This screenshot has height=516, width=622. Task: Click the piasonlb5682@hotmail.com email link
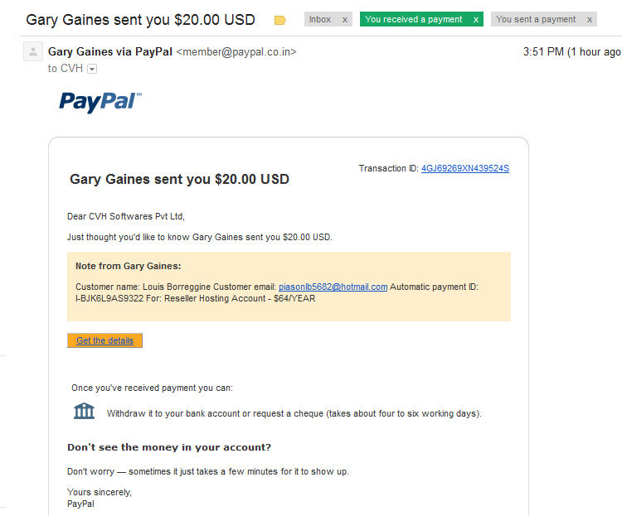333,287
